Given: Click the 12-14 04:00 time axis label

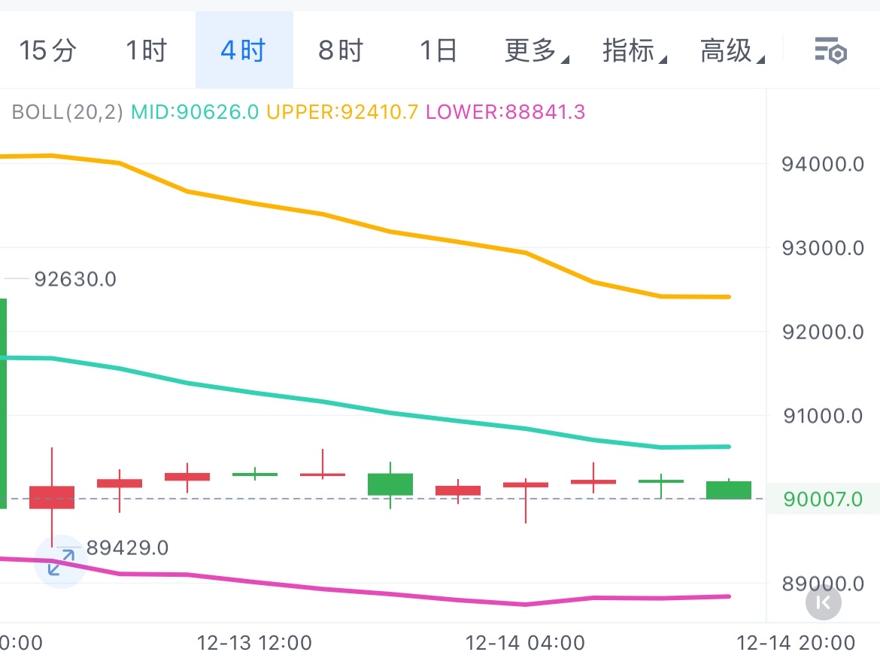Looking at the screenshot, I should 525,643.
